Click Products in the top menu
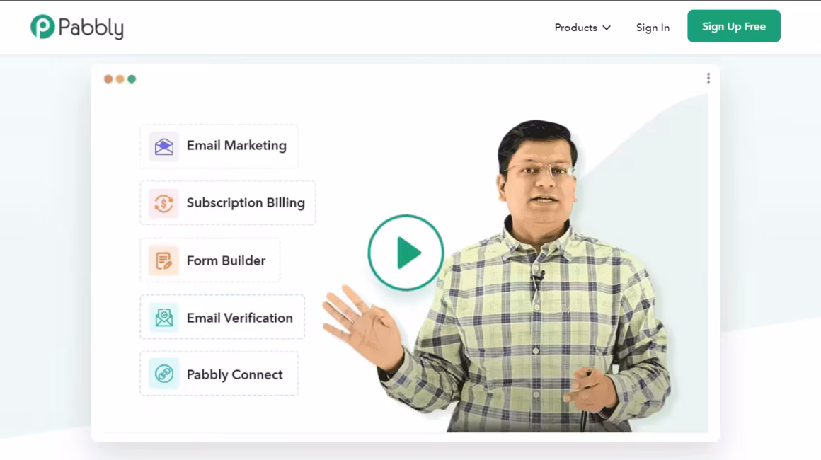821x460 pixels. coord(575,28)
